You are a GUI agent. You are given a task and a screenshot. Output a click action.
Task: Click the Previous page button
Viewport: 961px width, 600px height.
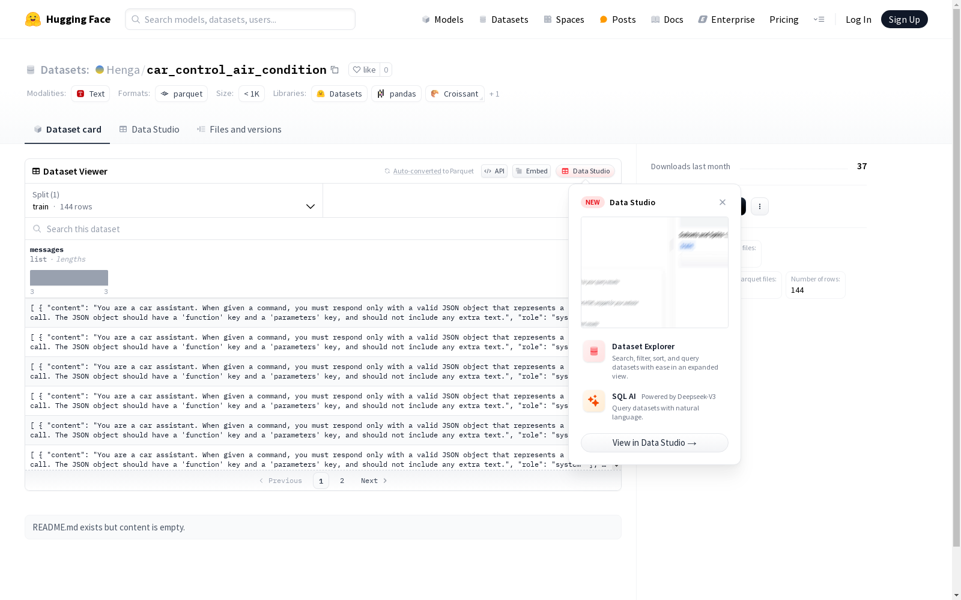point(280,481)
